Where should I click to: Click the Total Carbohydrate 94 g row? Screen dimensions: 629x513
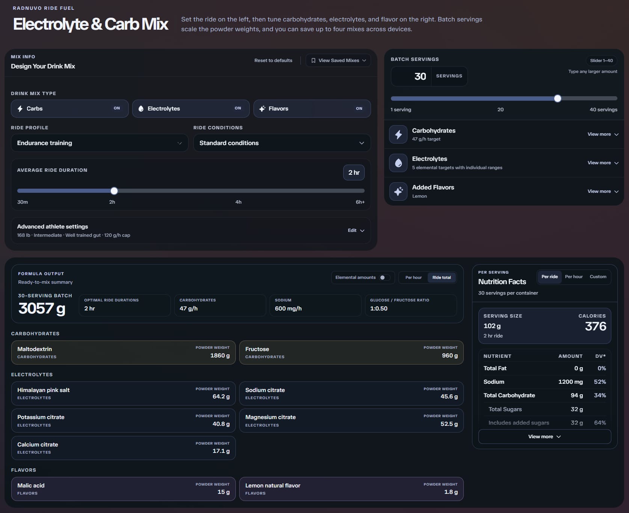tap(545, 395)
